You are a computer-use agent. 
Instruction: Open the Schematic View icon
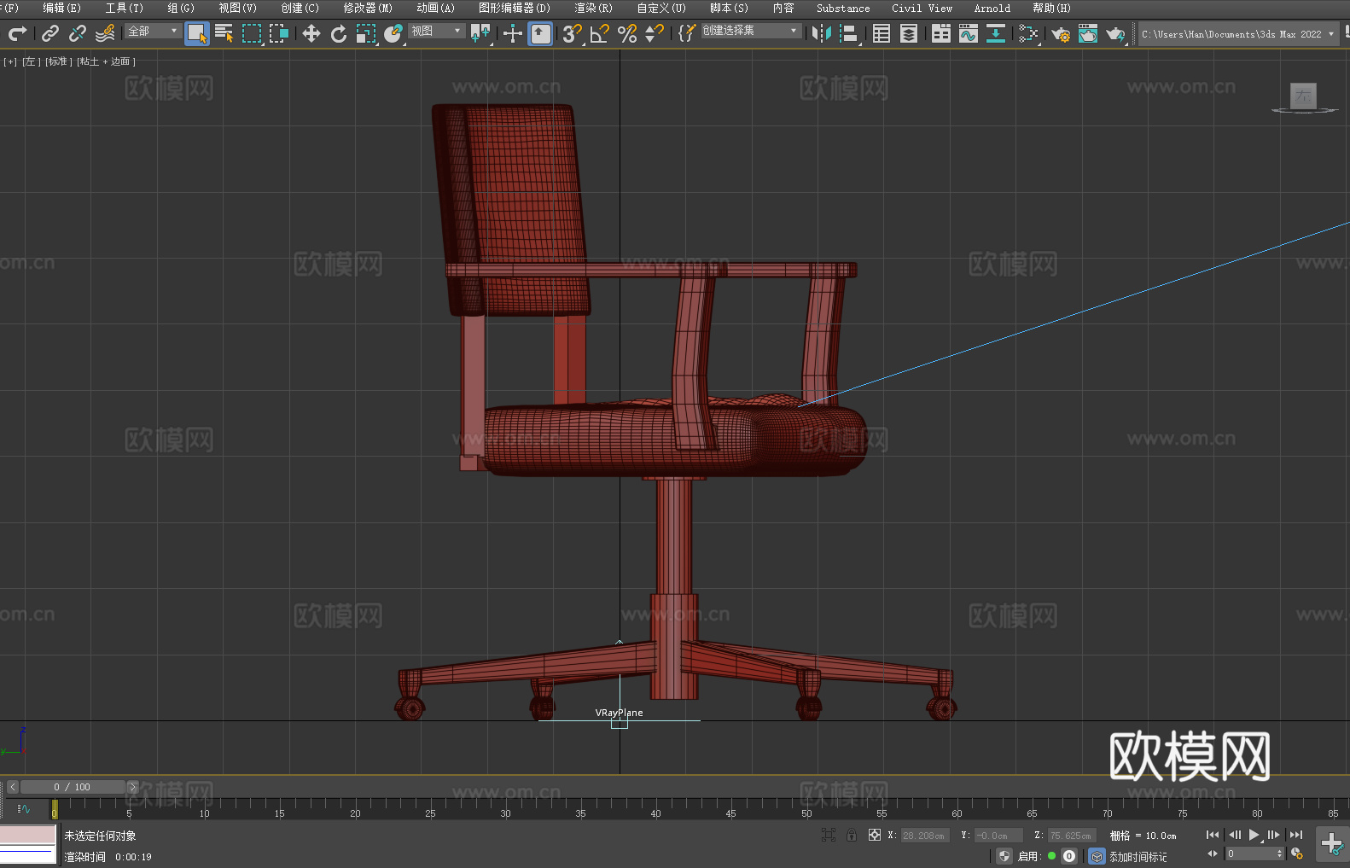click(995, 33)
